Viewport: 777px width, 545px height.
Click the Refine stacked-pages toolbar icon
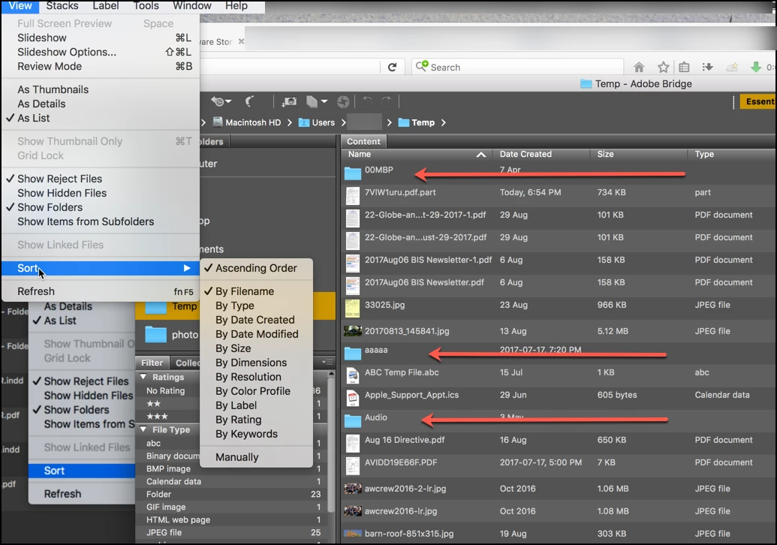(312, 101)
